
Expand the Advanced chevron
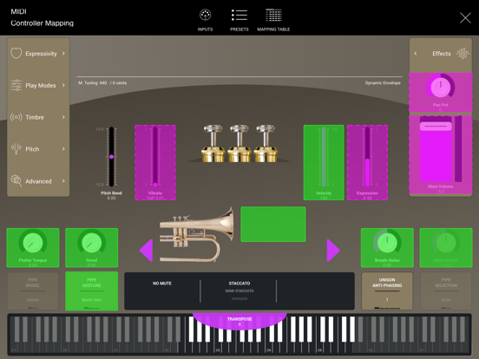tap(63, 181)
